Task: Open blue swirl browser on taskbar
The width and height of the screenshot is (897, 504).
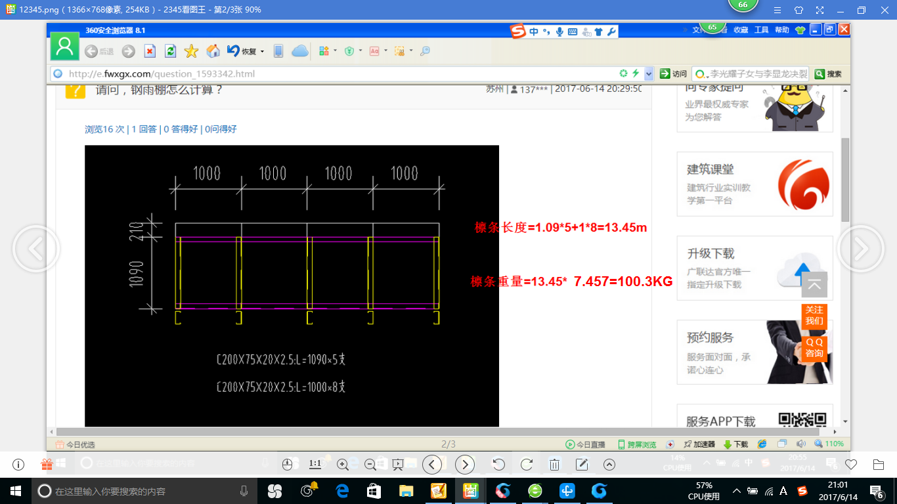Action: click(599, 491)
